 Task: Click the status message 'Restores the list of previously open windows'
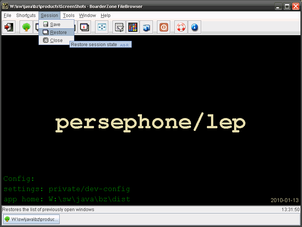click(x=48, y=210)
